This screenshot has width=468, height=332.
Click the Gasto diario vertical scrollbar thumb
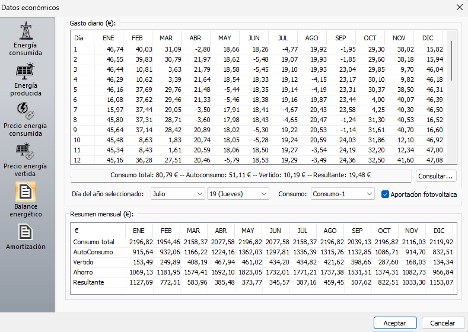(451, 60)
